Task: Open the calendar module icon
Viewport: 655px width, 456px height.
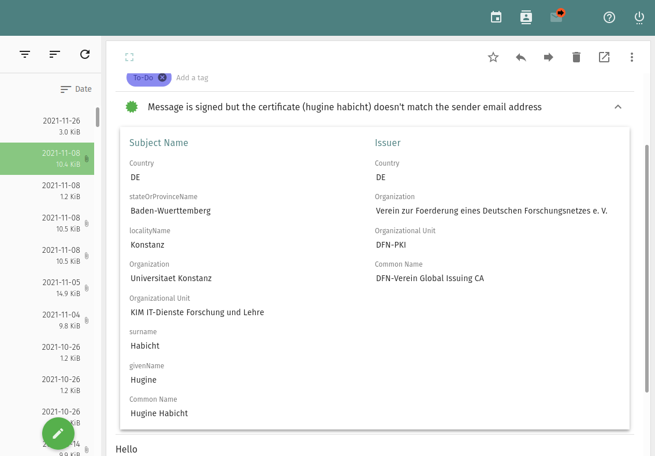Action: 496,17
